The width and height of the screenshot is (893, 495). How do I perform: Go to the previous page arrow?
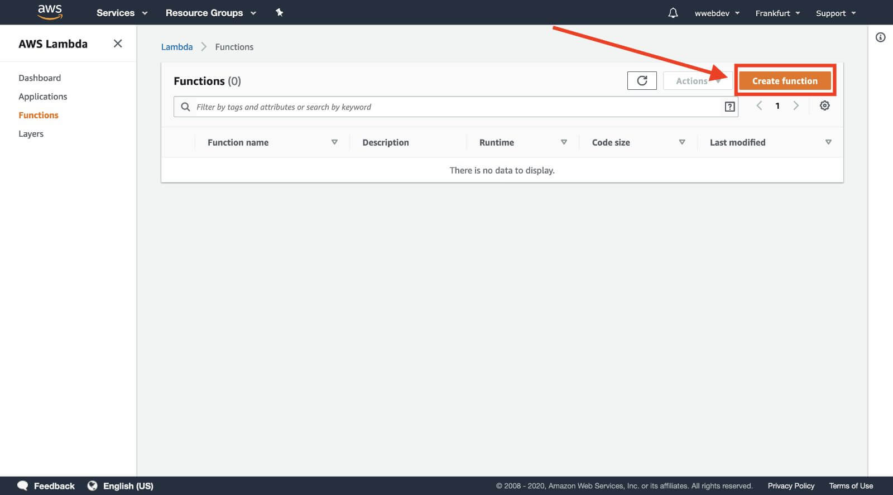coord(759,105)
